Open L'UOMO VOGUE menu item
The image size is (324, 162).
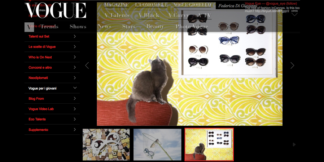click(151, 5)
